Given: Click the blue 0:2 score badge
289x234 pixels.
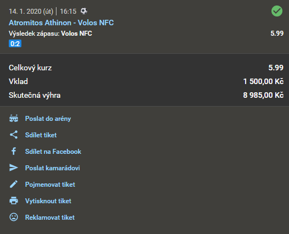Looking at the screenshot, I should click(15, 43).
